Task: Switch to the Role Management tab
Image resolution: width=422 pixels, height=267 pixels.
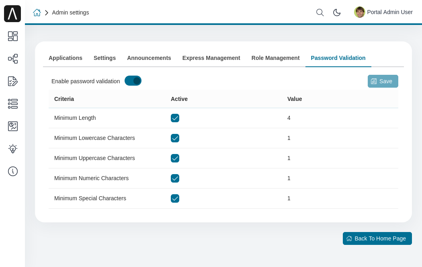Action: click(275, 58)
